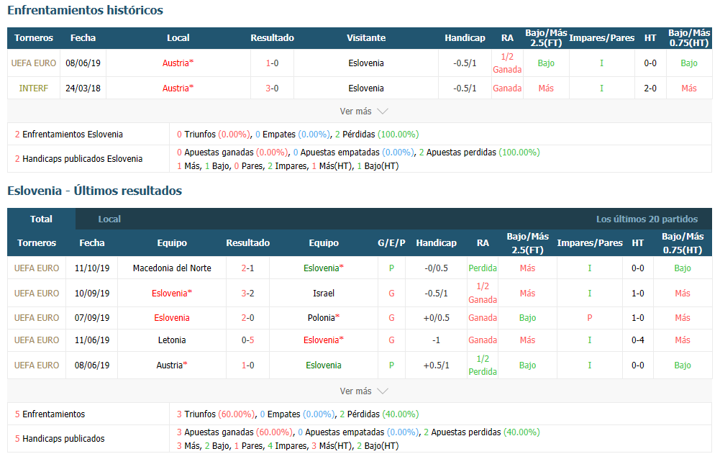The image size is (720, 459).
Task: Select the date 10/09/19
Action: (92, 293)
